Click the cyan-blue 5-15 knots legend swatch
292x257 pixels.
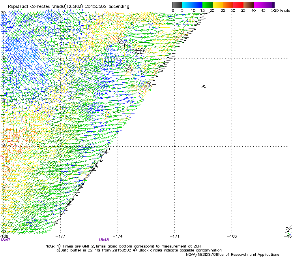pyautogui.click(x=192, y=5)
